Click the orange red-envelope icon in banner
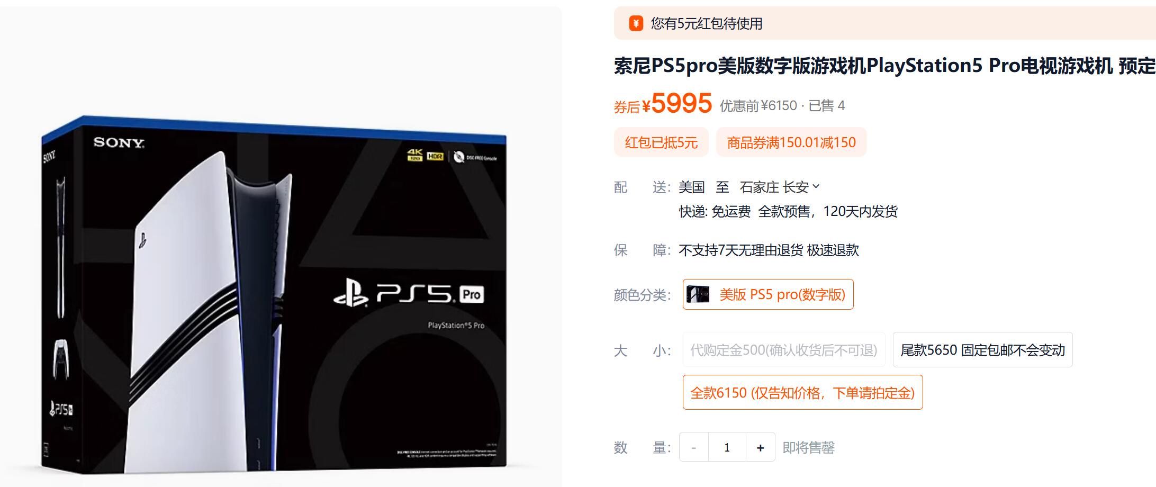 (x=636, y=23)
